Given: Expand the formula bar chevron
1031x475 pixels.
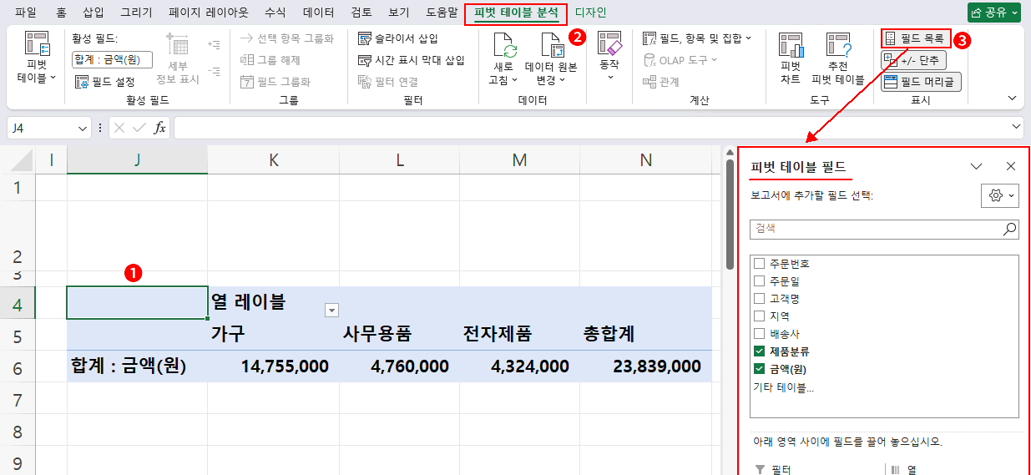Looking at the screenshot, I should coord(1016,127).
